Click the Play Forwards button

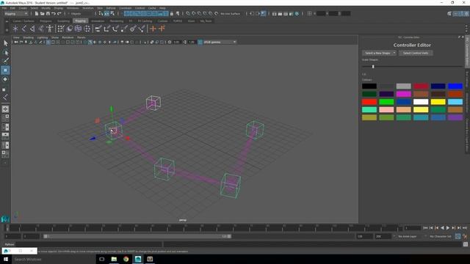[448, 228]
